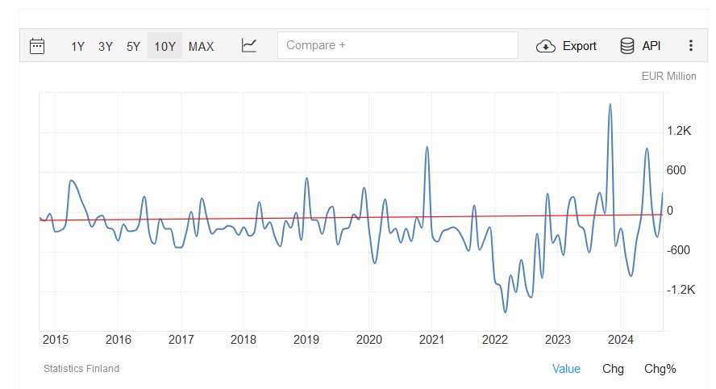The image size is (716, 389).
Task: Choose the 5Y time range
Action: coord(133,46)
